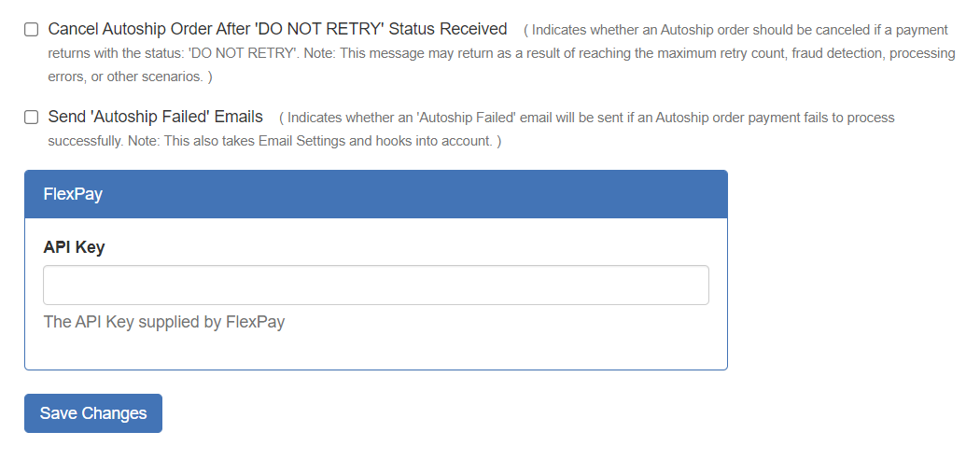Click the bold API Key field label
Screen dimensions: 980x460
[x=74, y=247]
